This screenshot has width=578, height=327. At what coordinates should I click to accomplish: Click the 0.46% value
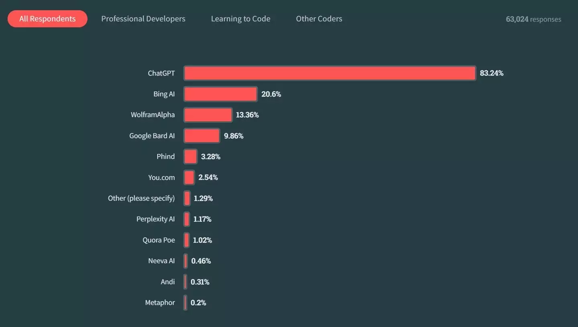[x=201, y=261]
